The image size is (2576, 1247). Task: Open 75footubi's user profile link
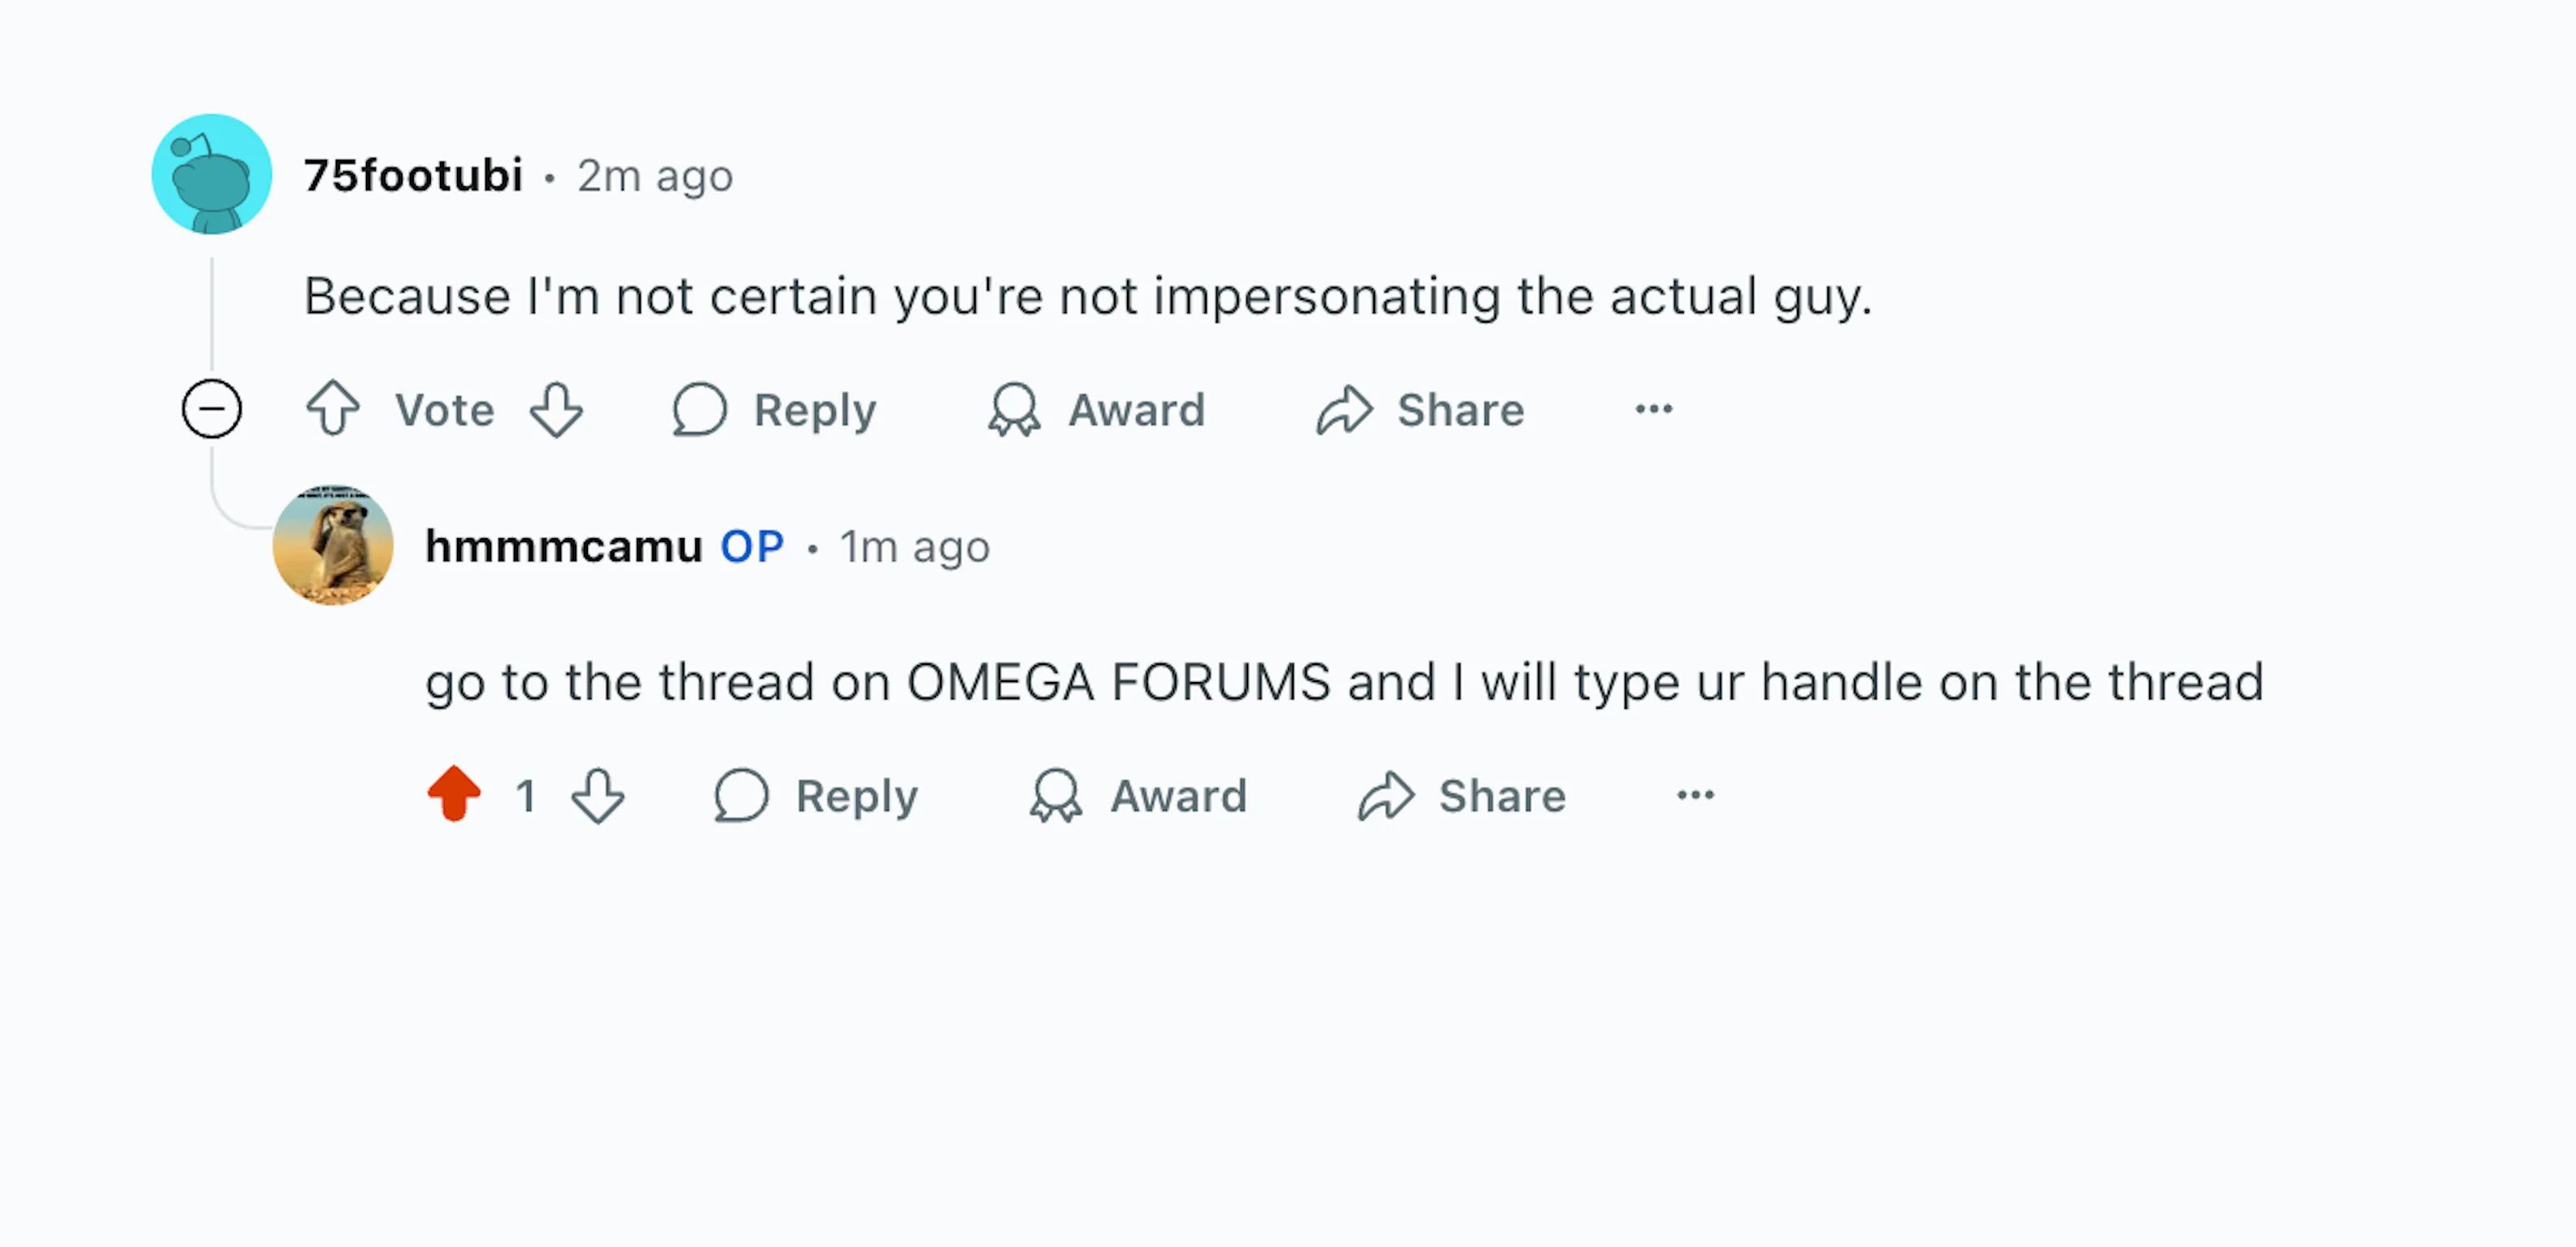(413, 176)
